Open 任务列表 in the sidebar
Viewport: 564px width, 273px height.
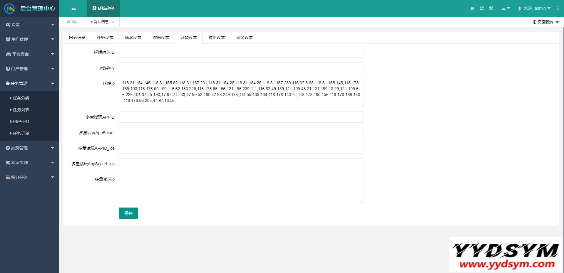point(21,110)
